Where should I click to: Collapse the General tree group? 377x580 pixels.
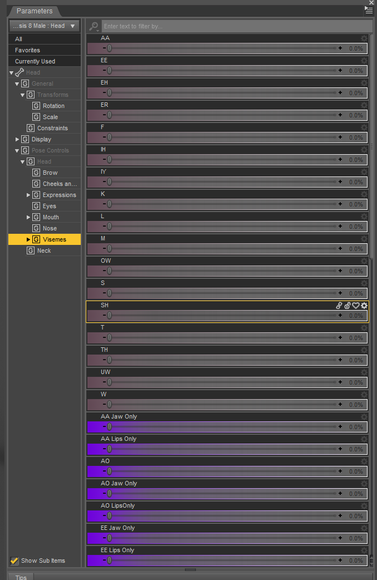17,83
